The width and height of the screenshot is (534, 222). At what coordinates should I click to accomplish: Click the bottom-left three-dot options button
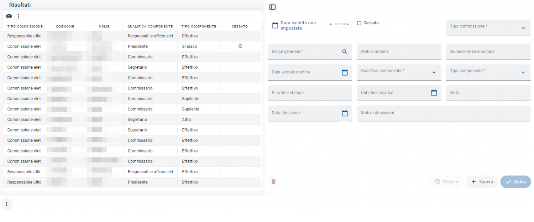(x=6, y=204)
